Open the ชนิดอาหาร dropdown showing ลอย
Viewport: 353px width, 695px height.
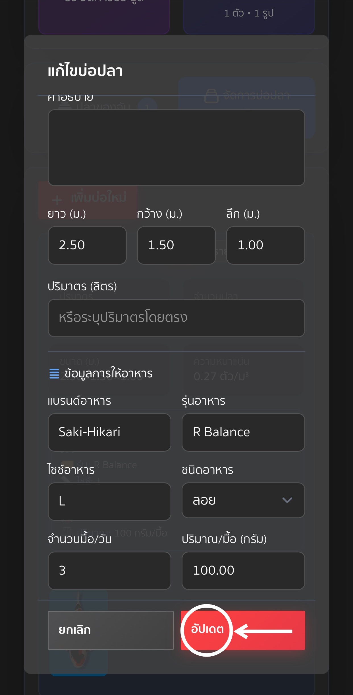pos(243,500)
